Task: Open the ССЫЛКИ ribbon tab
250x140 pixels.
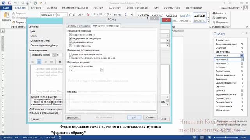Action: click(98, 8)
